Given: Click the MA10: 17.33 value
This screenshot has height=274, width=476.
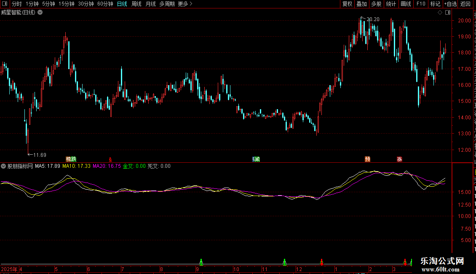Looking at the screenshot, I should (76, 166).
